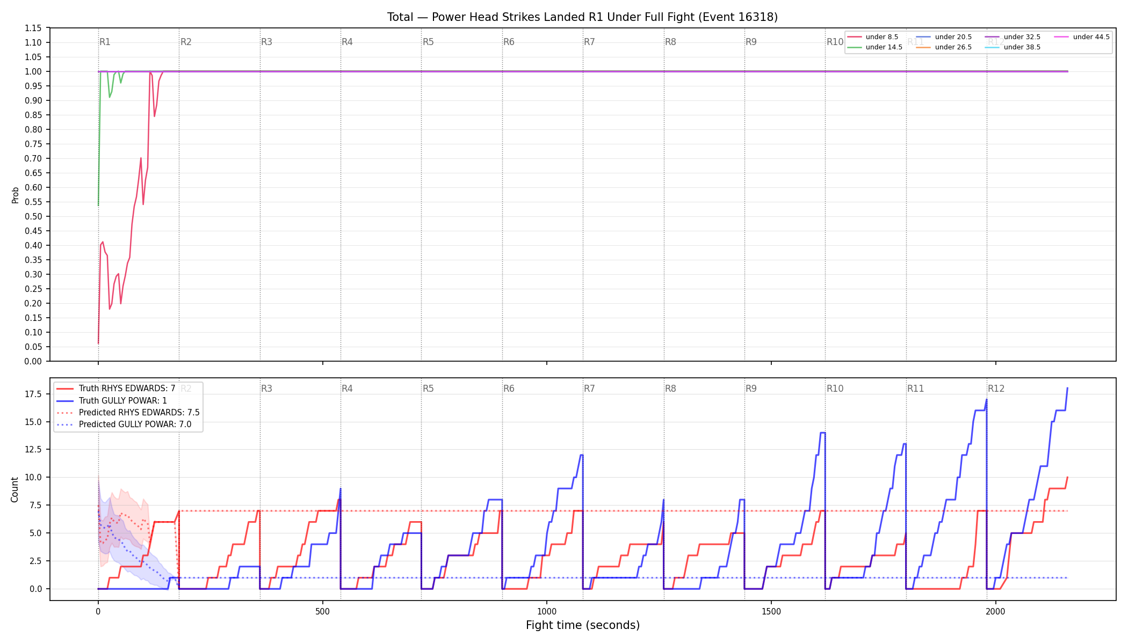Click the R1 round marker in Prob chart
This screenshot has width=1128, height=644.
105,42
